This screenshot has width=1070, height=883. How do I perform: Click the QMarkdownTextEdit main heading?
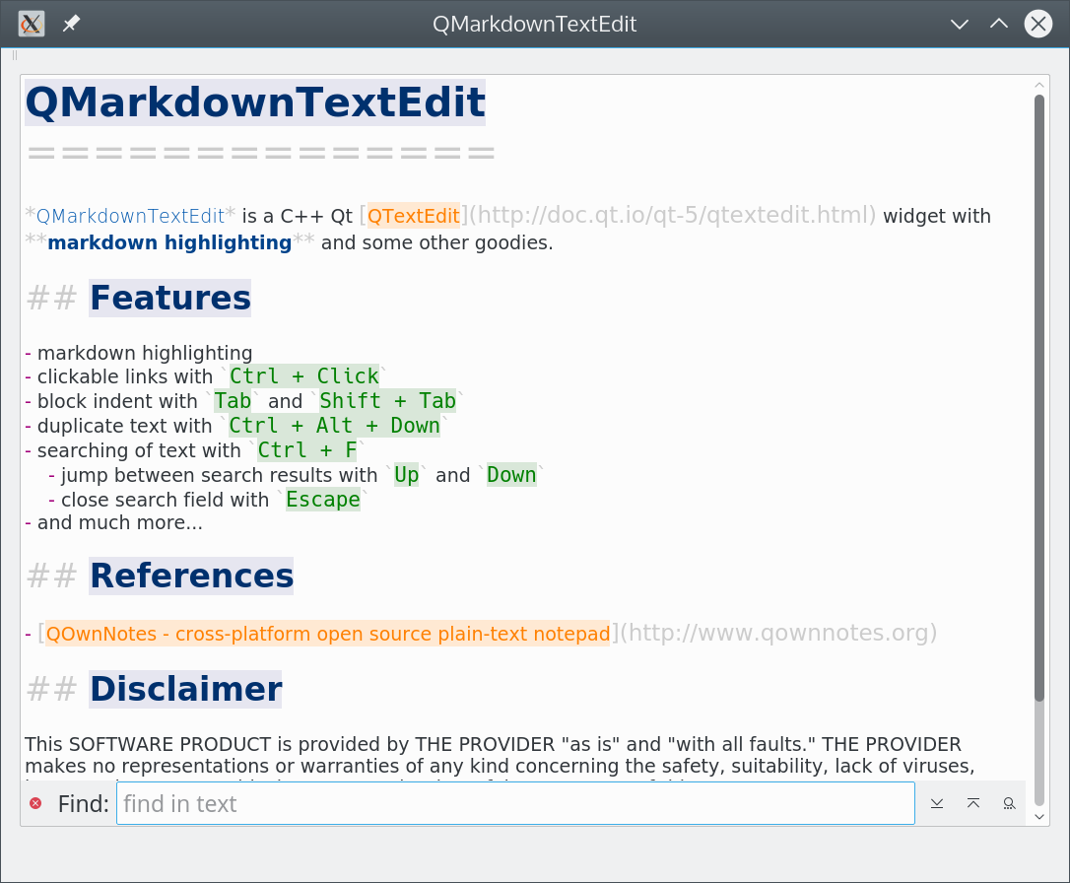pos(255,102)
